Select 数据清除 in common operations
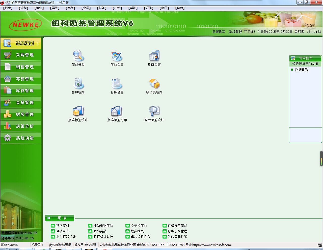 pos(301,70)
